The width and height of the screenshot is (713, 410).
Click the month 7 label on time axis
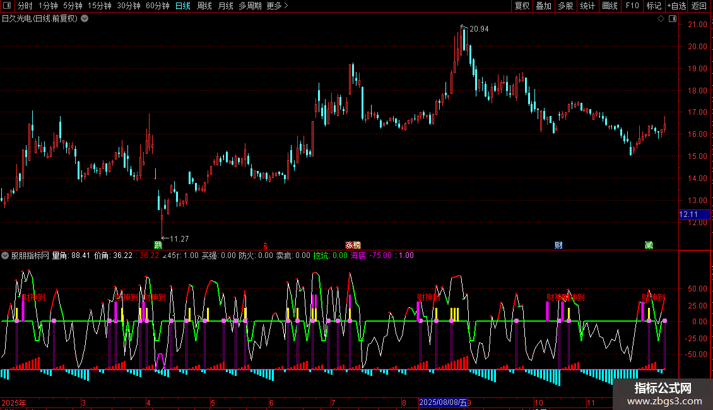(x=333, y=402)
